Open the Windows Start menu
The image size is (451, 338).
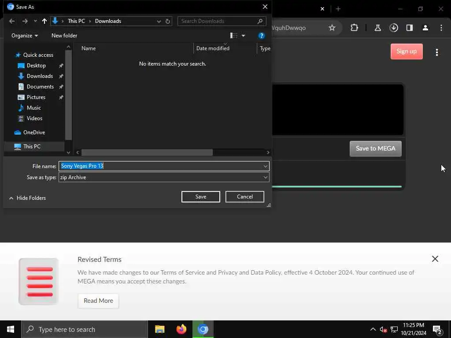point(11,329)
